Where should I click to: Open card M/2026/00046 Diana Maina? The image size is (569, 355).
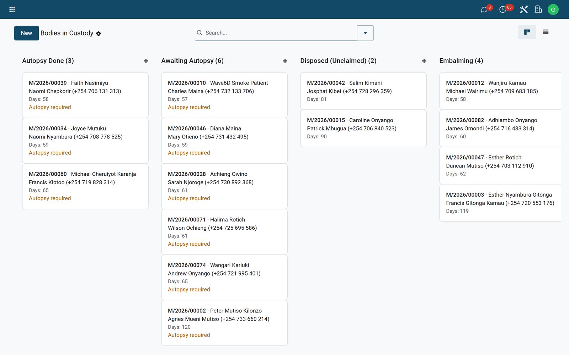click(224, 141)
